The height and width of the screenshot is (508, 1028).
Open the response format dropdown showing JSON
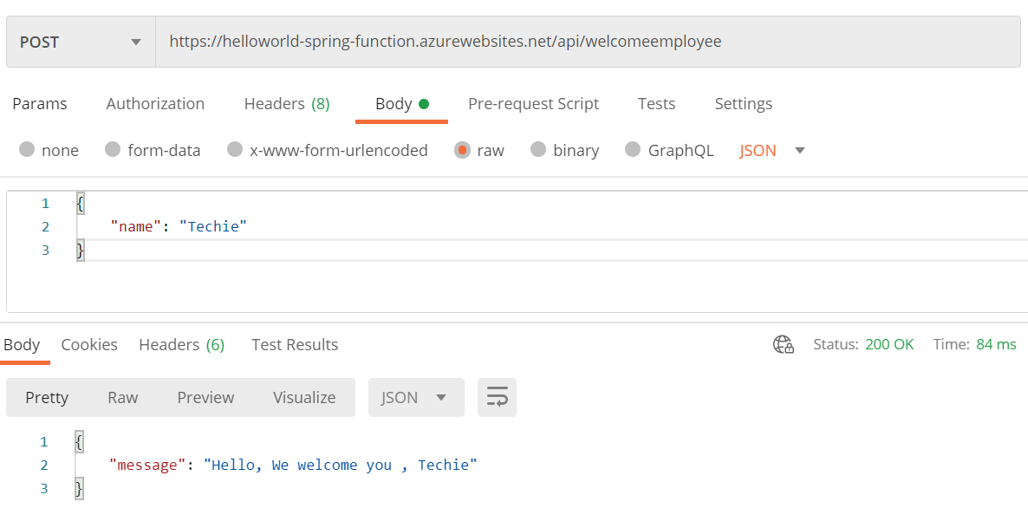[416, 397]
